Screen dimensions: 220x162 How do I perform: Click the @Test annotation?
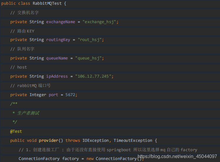16,131
